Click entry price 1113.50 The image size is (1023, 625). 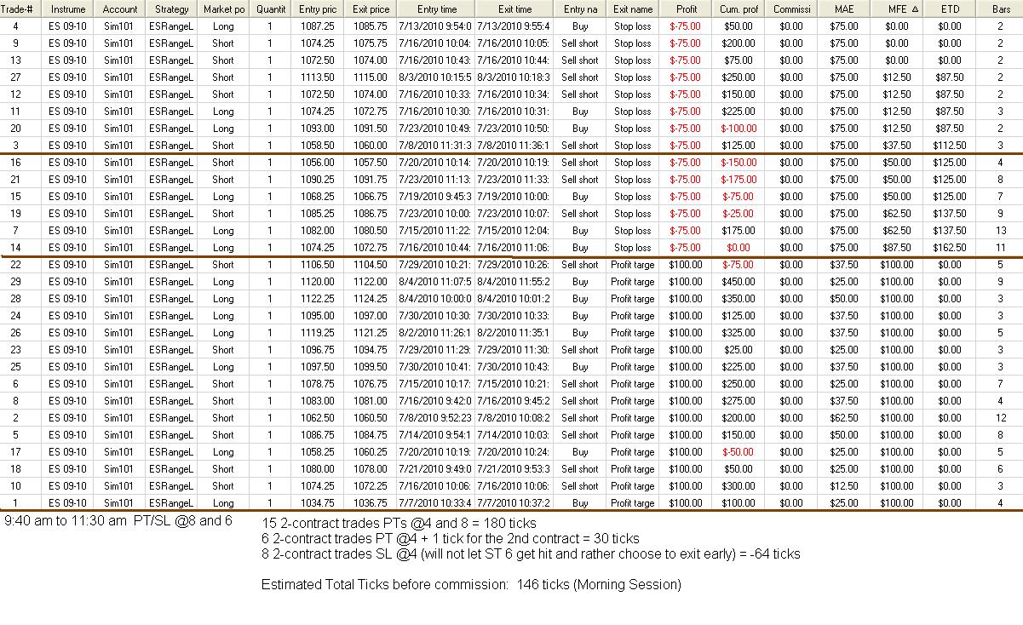pos(318,77)
